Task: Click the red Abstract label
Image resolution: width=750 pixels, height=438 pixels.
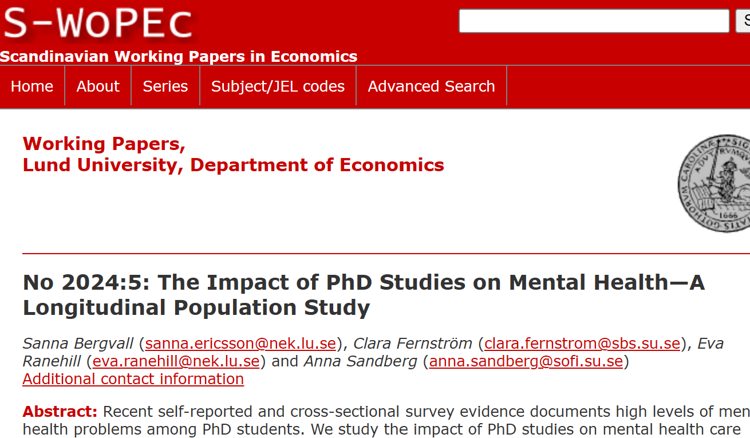Action: 60,412
